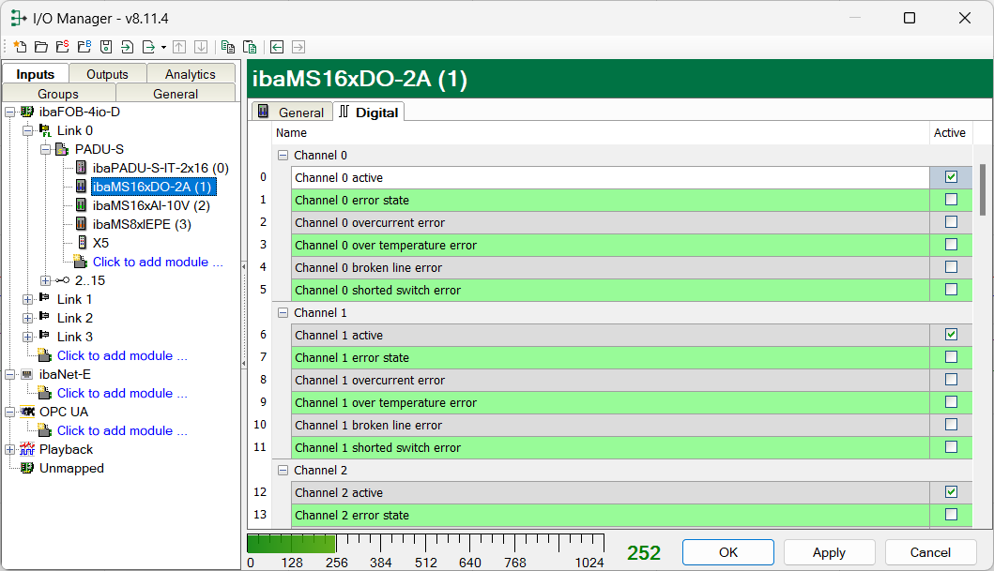994x571 pixels.
Task: Click 'Click to add module' under PADU-S
Action: click(158, 263)
